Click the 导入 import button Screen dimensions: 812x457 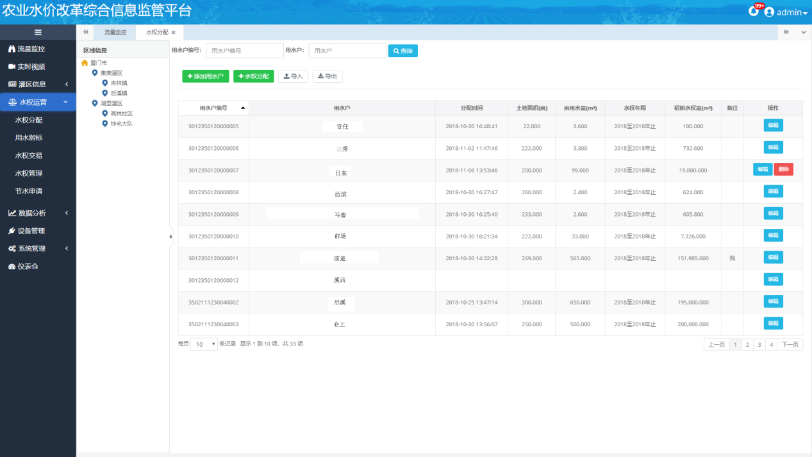click(x=293, y=76)
